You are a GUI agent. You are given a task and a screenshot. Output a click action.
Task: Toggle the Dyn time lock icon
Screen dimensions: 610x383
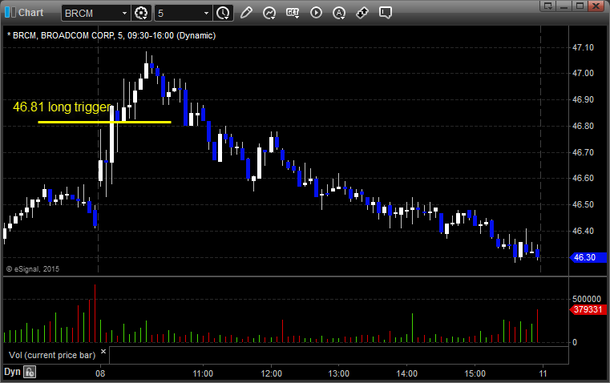[x=30, y=372]
